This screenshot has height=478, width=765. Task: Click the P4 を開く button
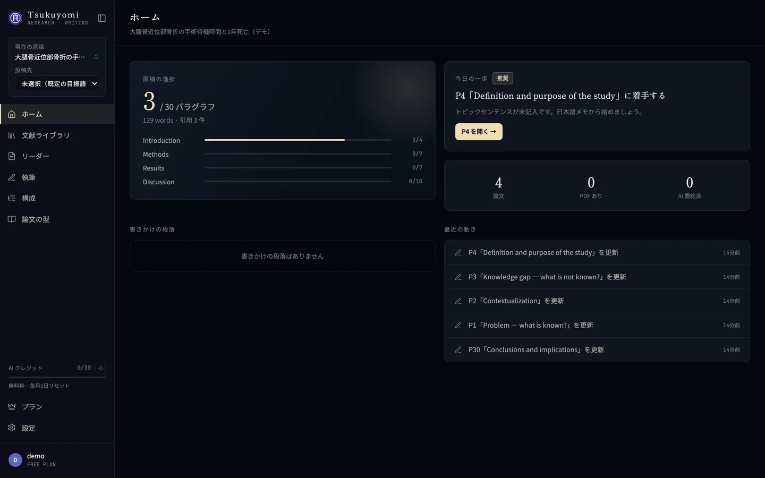pos(479,132)
